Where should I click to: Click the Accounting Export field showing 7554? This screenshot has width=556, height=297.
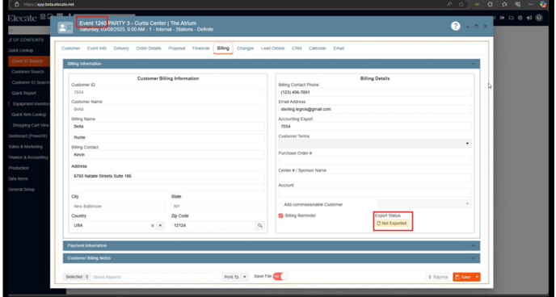(375, 127)
